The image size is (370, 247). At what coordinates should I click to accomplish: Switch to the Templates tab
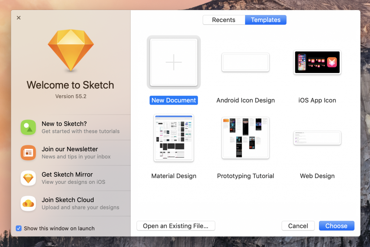tap(266, 20)
